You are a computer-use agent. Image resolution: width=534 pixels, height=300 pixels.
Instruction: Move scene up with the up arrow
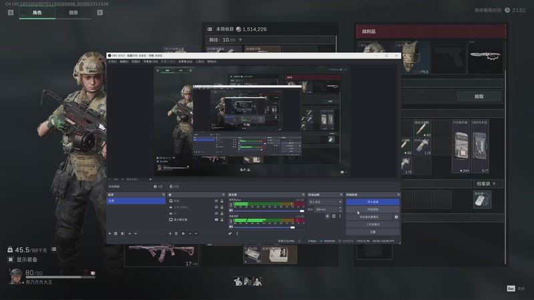click(x=129, y=234)
